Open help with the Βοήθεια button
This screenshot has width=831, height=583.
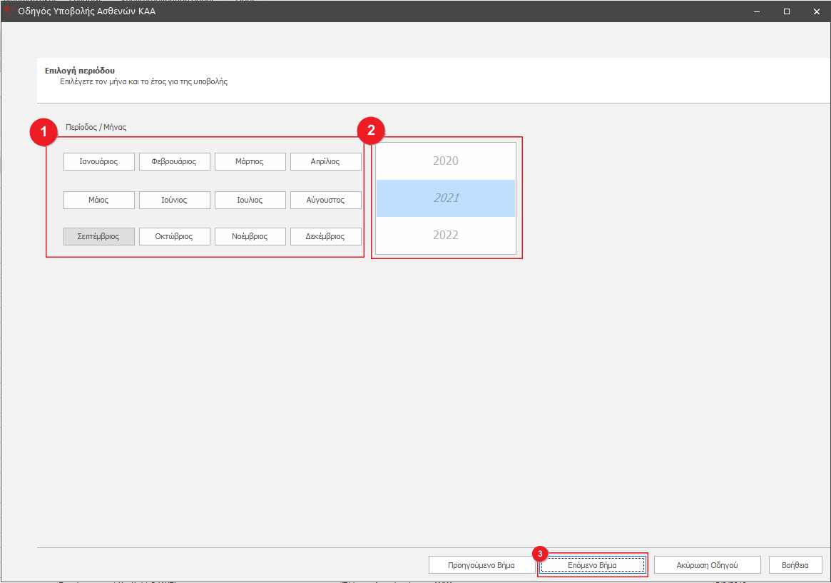click(795, 565)
